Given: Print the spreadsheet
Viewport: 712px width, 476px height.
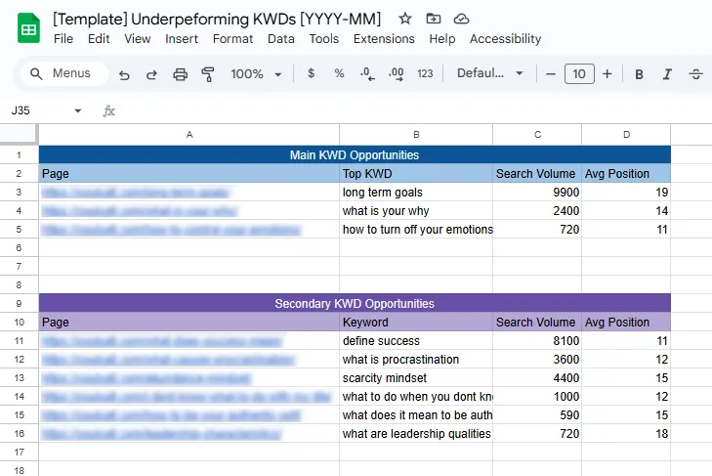Looking at the screenshot, I should coord(181,74).
